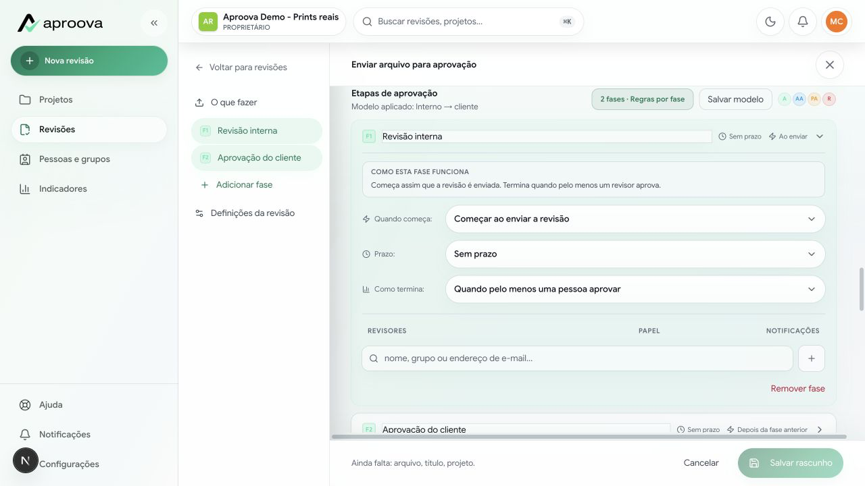Image resolution: width=865 pixels, height=486 pixels.
Task: Open Projetos in the sidebar
Action: coord(89,100)
